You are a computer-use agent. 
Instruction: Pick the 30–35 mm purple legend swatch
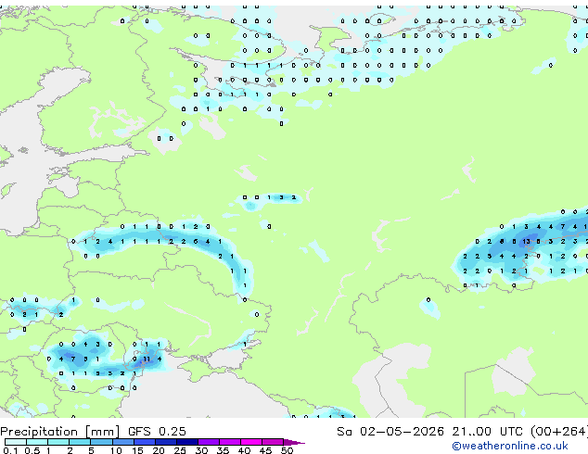pos(209,442)
